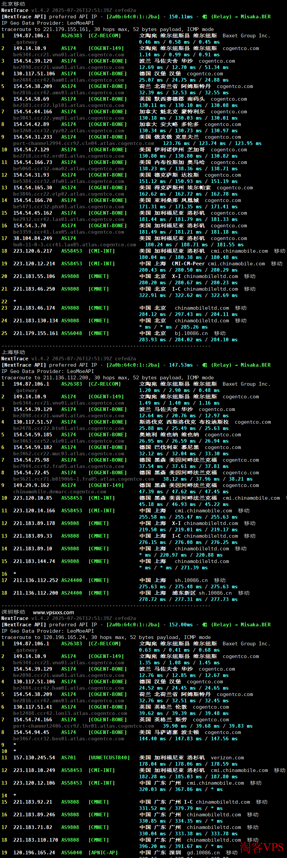Click hop IP 154.54.166.70

pos(33,200)
